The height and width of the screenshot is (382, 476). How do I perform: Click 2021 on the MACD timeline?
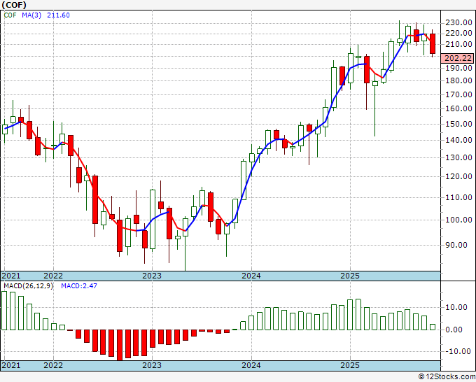click(x=11, y=365)
